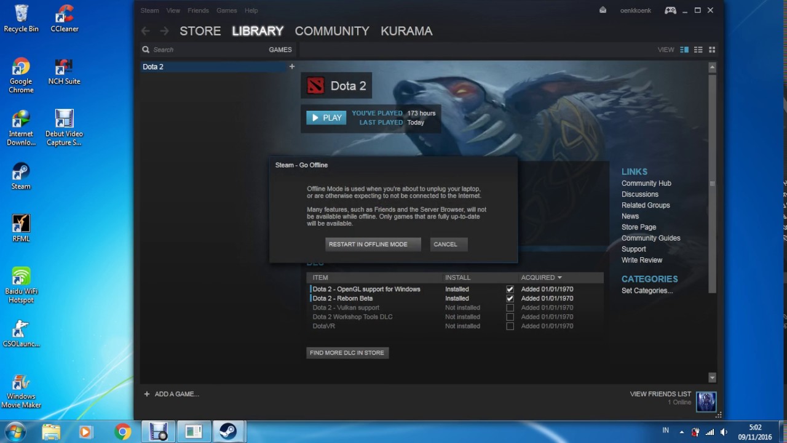Open the Steam desktop shortcut
This screenshot has height=443, width=787.
point(21,177)
